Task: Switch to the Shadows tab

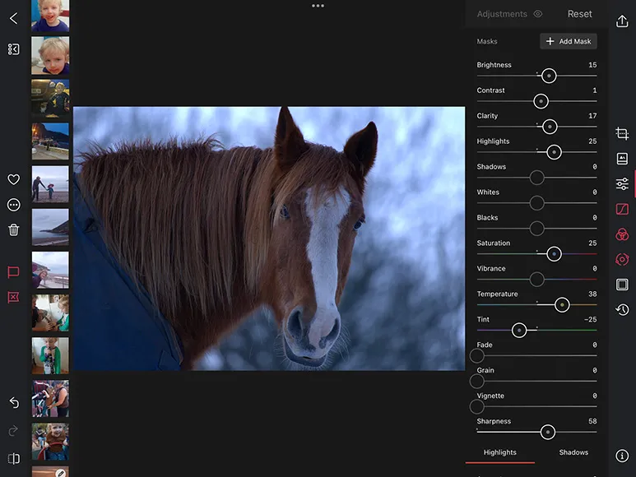Action: [x=573, y=452]
